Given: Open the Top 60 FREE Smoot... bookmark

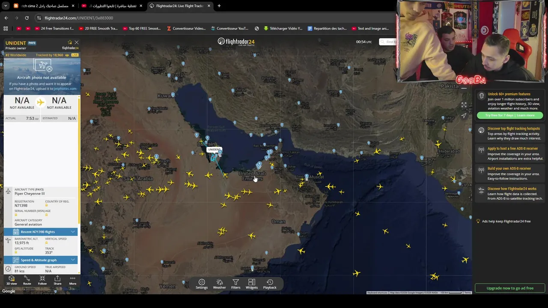Looking at the screenshot, I should 142,29.
